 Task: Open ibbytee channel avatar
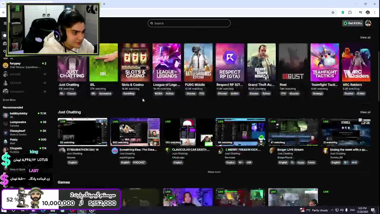(x=62, y=151)
